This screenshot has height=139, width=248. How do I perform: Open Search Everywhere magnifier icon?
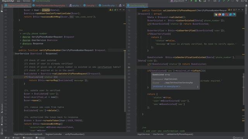click(x=246, y=1)
